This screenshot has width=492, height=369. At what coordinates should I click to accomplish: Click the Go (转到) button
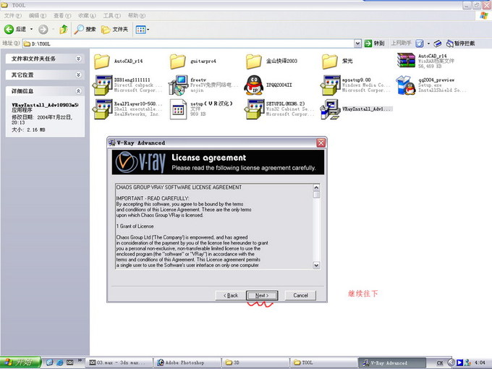(x=374, y=43)
